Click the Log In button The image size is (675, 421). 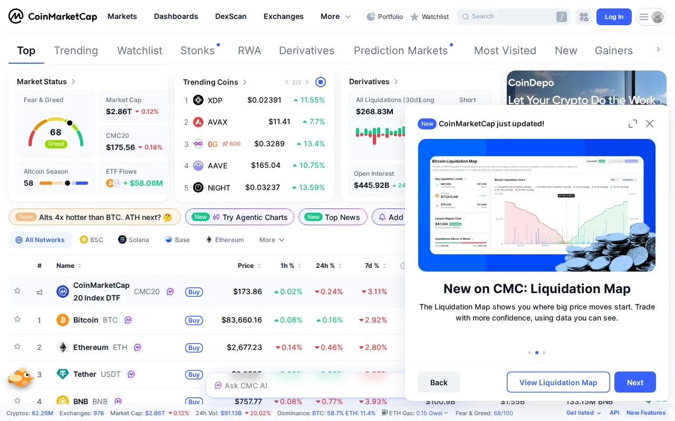pyautogui.click(x=614, y=17)
